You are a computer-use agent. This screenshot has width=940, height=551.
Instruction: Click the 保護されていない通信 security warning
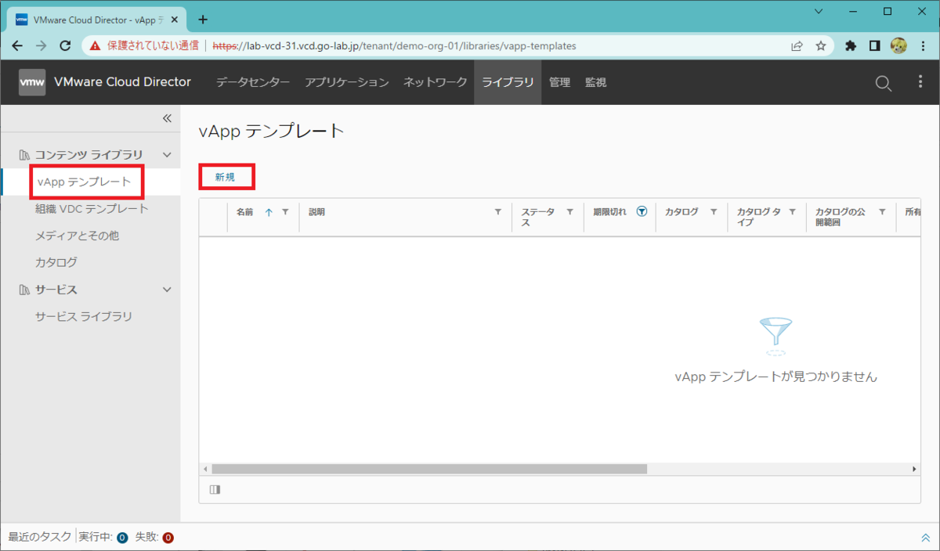click(145, 46)
